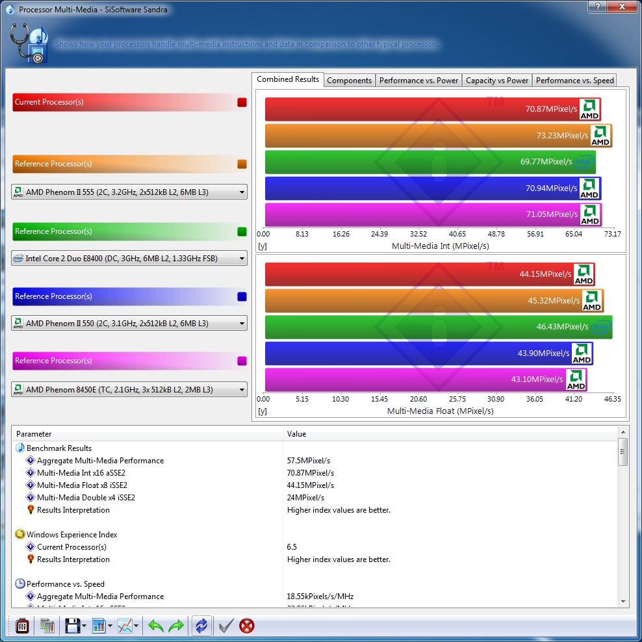This screenshot has width=642, height=642.
Task: Click the Intel logo on 69.77MPixel/s bar
Action: 584,162
